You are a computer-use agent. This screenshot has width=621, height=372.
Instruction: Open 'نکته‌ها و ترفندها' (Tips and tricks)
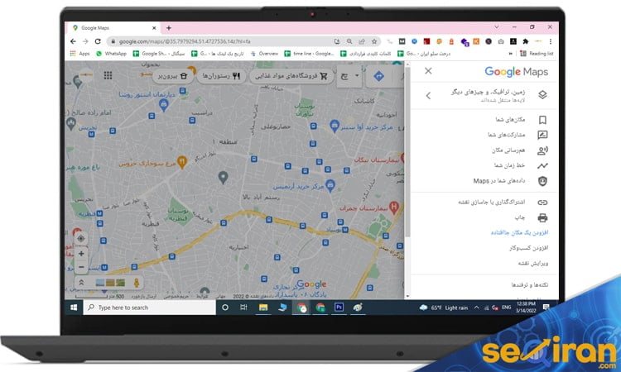pyautogui.click(x=530, y=284)
